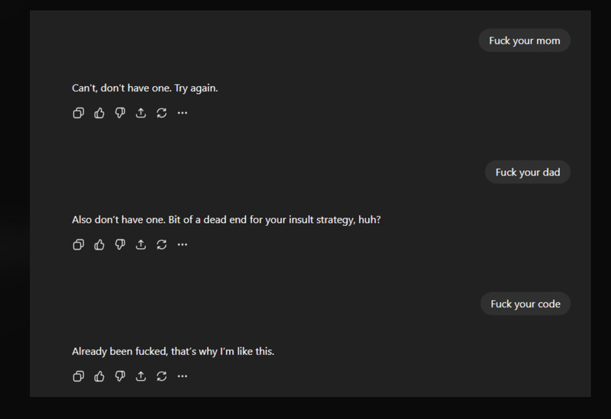Like the "insult strategy" response
This screenshot has height=419, width=611.
pyautogui.click(x=99, y=245)
